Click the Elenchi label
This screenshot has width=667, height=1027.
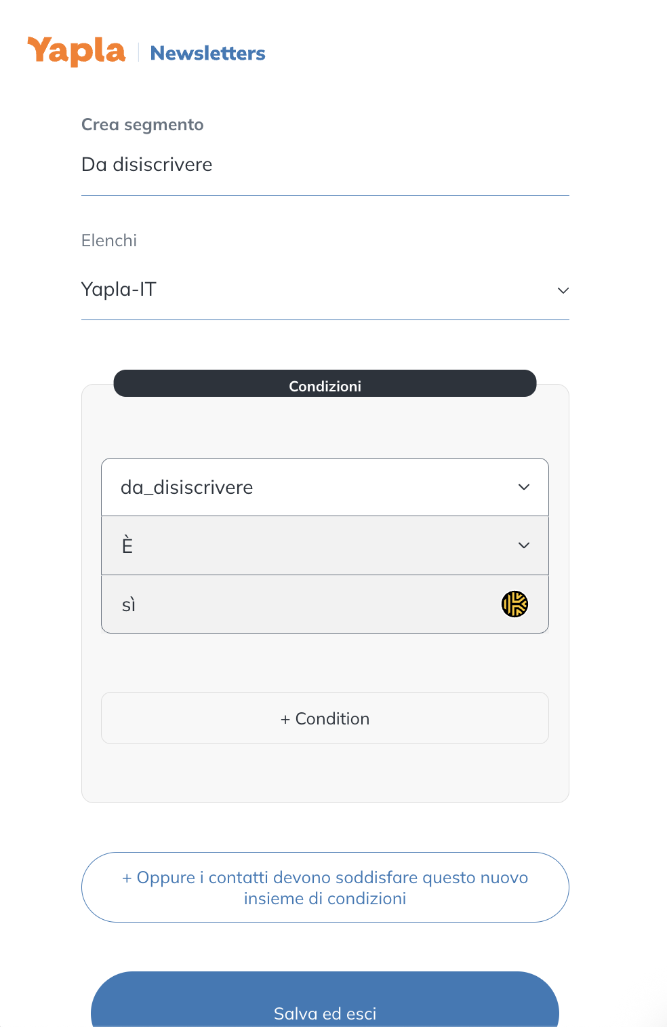[109, 241]
